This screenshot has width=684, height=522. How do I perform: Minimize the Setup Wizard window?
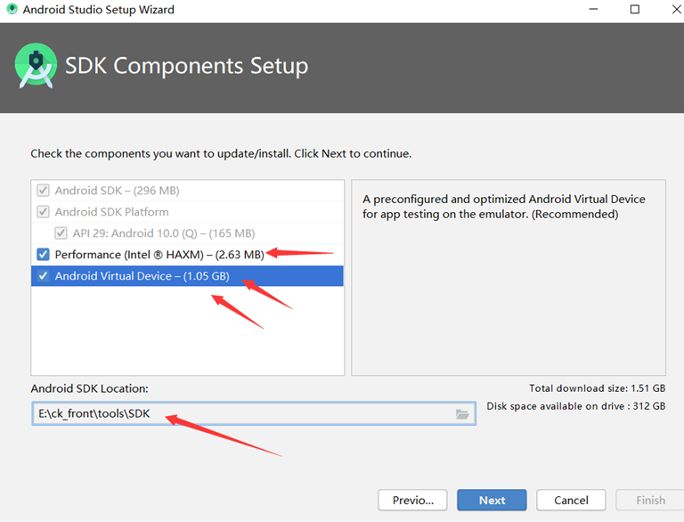pos(591,10)
